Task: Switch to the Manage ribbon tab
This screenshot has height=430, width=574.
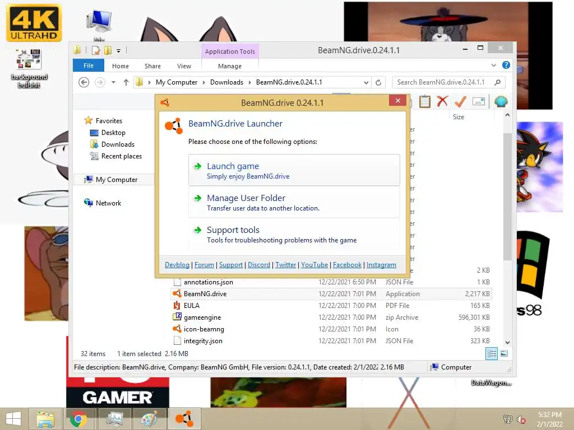Action: 229,66
